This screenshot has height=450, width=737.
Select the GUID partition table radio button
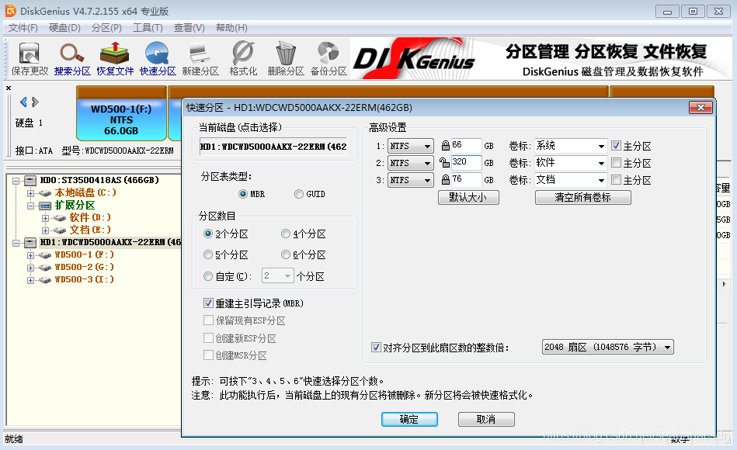299,194
